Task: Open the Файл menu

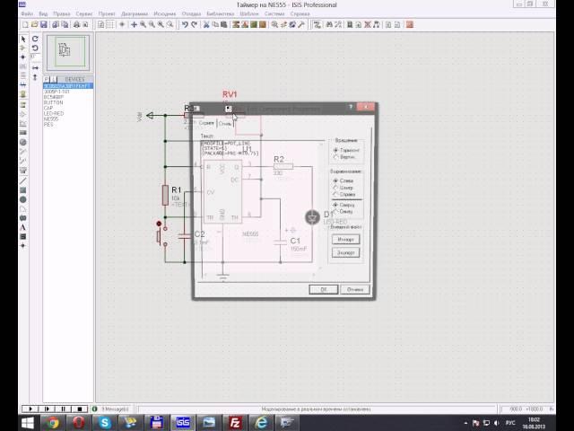Action: 27,13
